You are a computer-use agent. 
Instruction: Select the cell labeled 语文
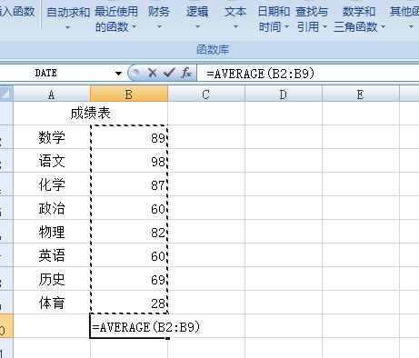(52, 161)
